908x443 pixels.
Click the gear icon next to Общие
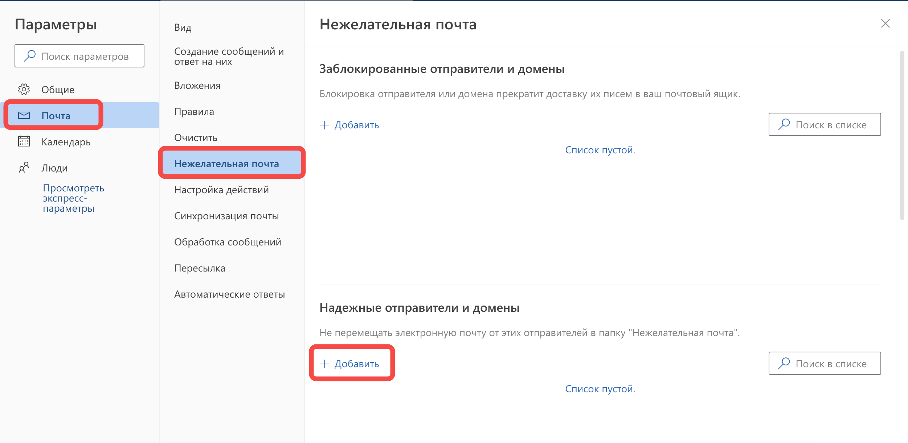24,90
